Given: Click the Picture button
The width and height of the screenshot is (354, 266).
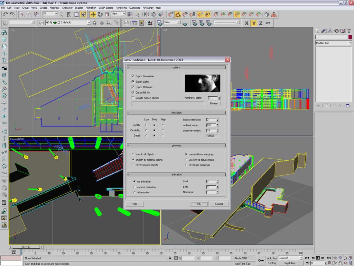Looking at the screenshot, I should [x=214, y=104].
